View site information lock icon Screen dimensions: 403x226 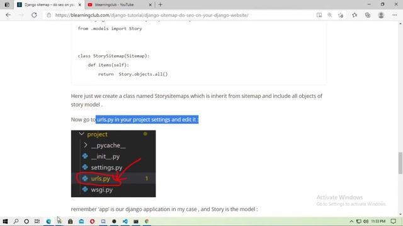(x=49, y=15)
